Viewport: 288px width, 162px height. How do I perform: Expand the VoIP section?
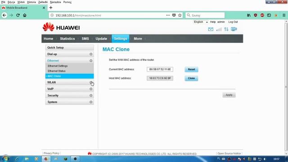(91, 89)
